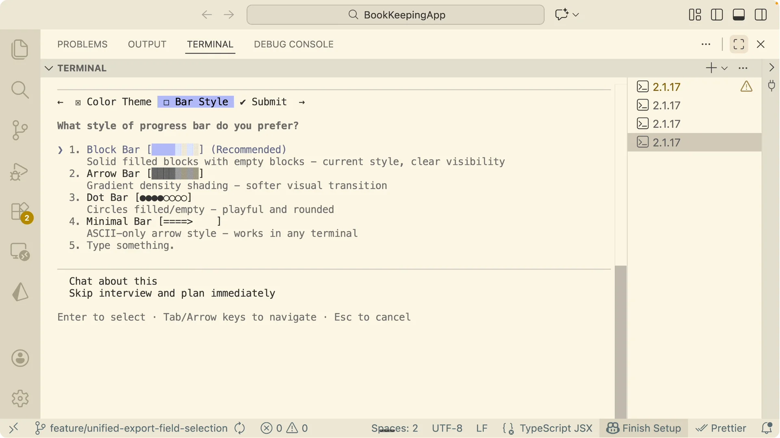Choose option 1 Block Bar
Screen dimensions: 780x438
(178, 150)
